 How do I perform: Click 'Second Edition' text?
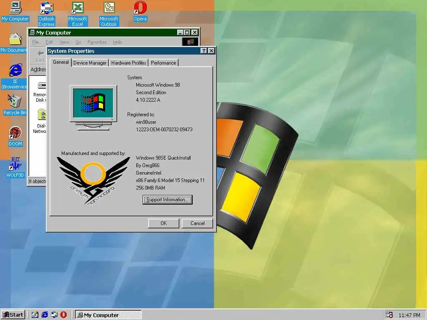coord(151,92)
